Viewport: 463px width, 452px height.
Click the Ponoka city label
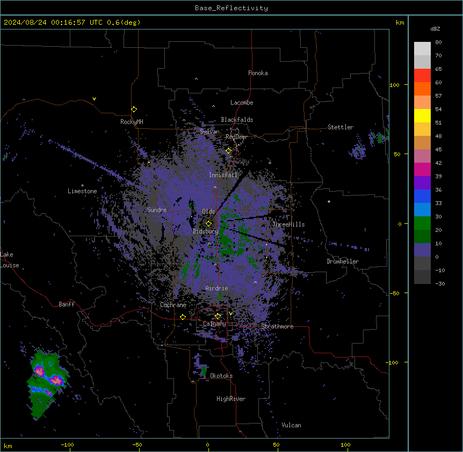click(258, 73)
